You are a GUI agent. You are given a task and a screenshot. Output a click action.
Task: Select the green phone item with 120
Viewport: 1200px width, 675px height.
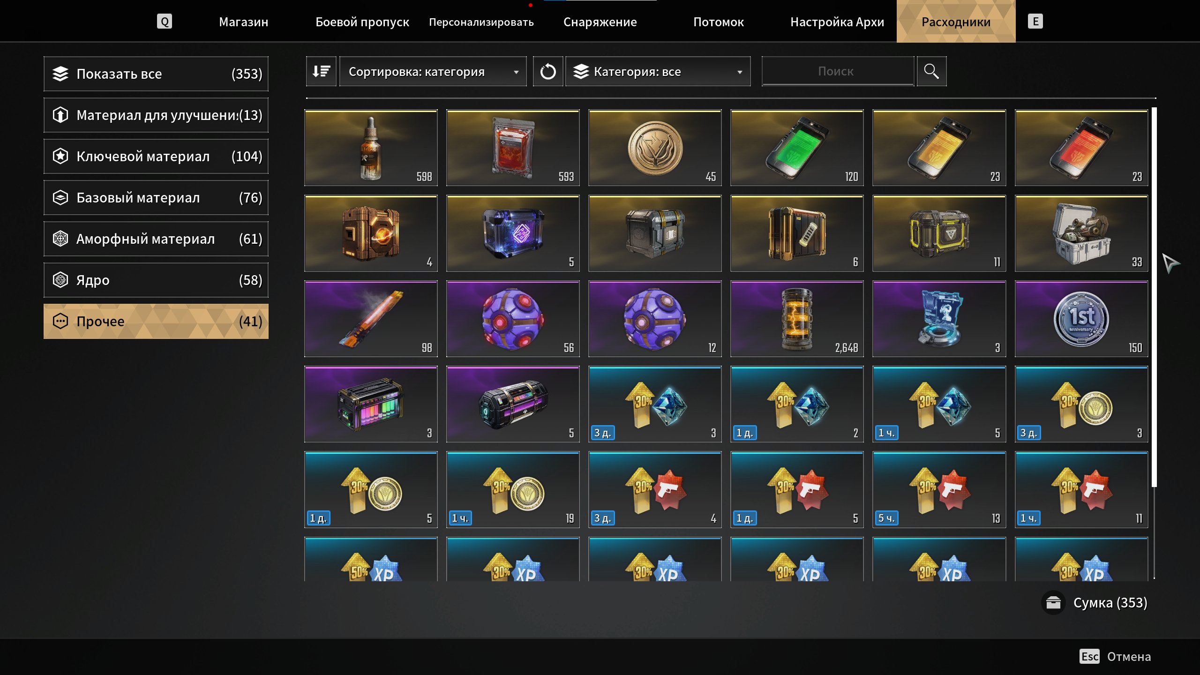pos(797,148)
